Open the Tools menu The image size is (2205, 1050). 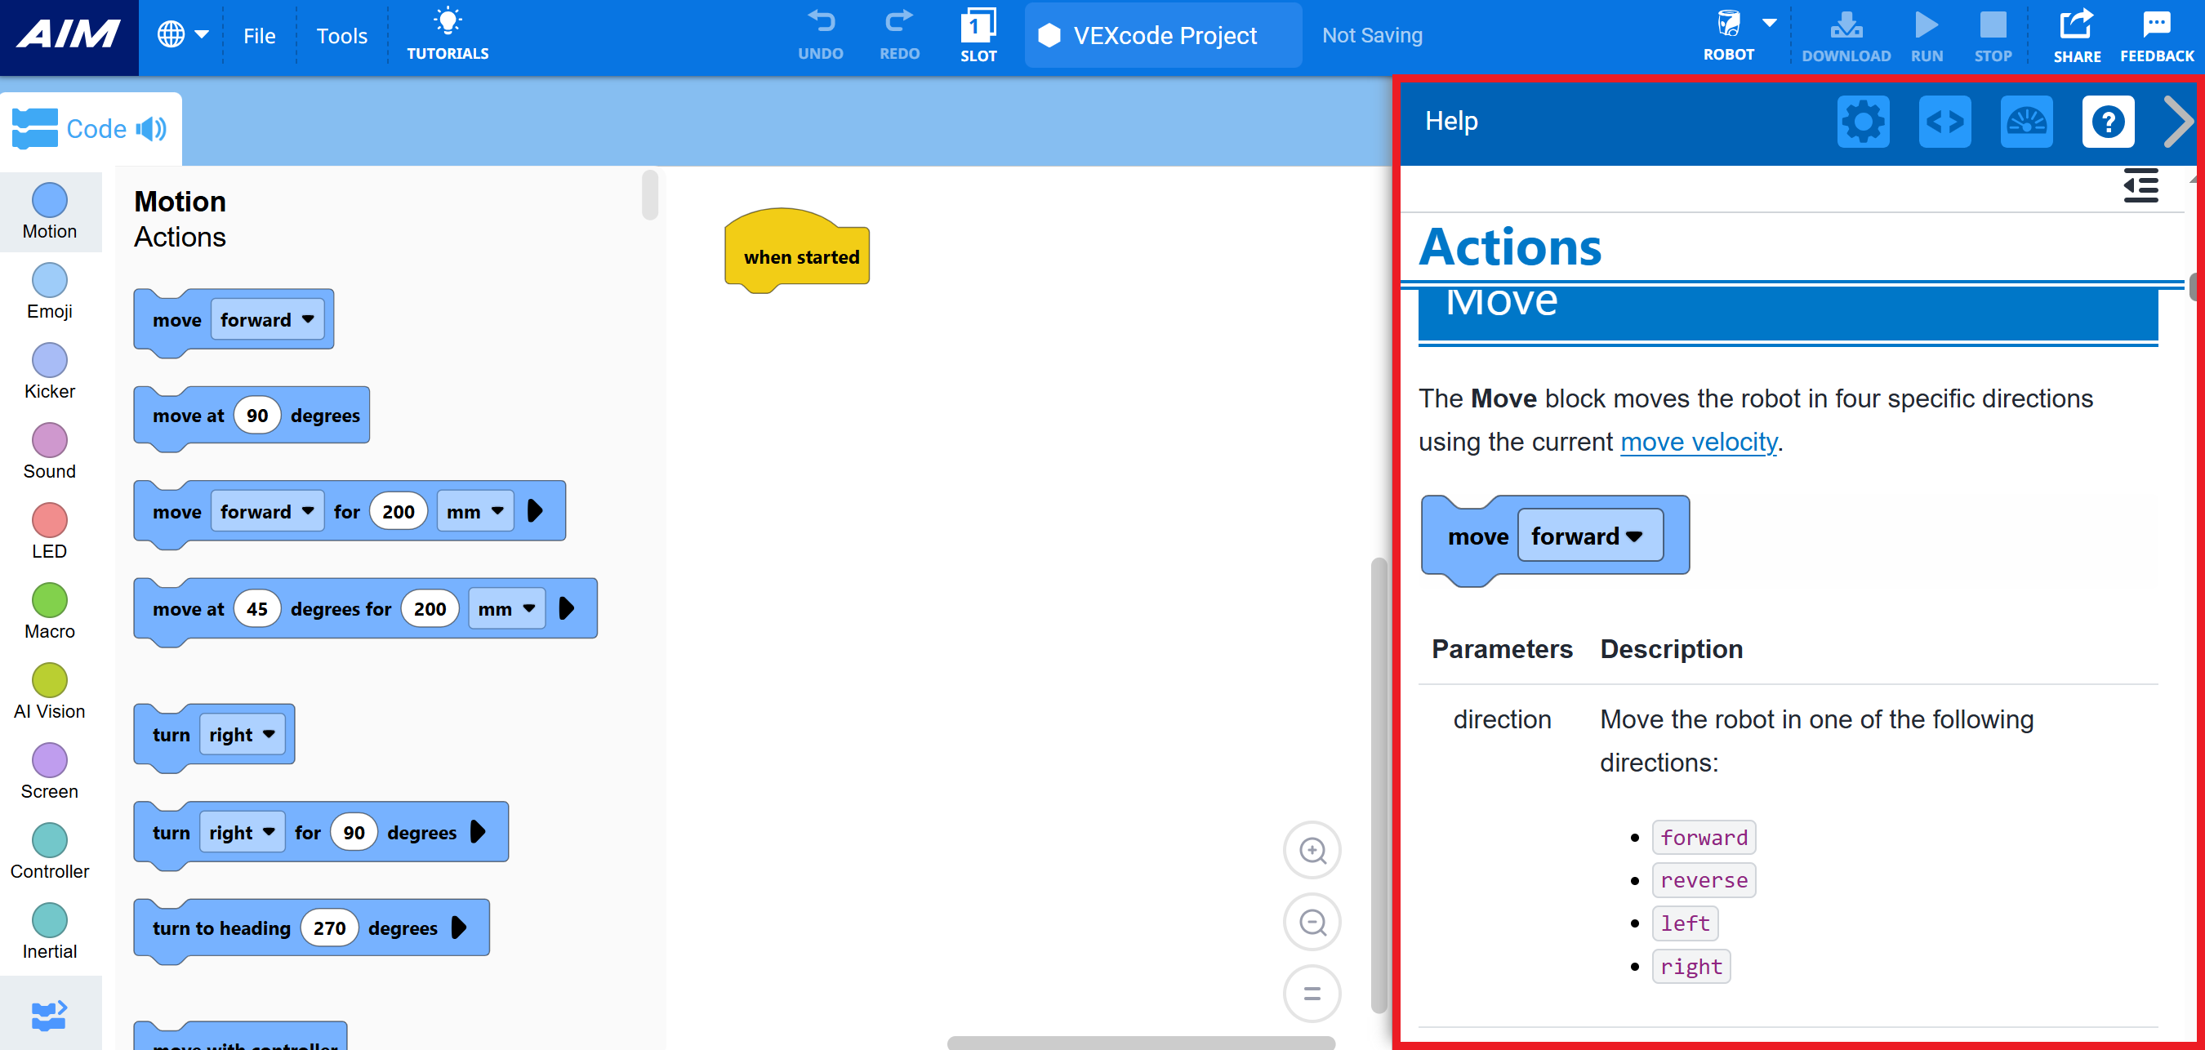[x=341, y=35]
